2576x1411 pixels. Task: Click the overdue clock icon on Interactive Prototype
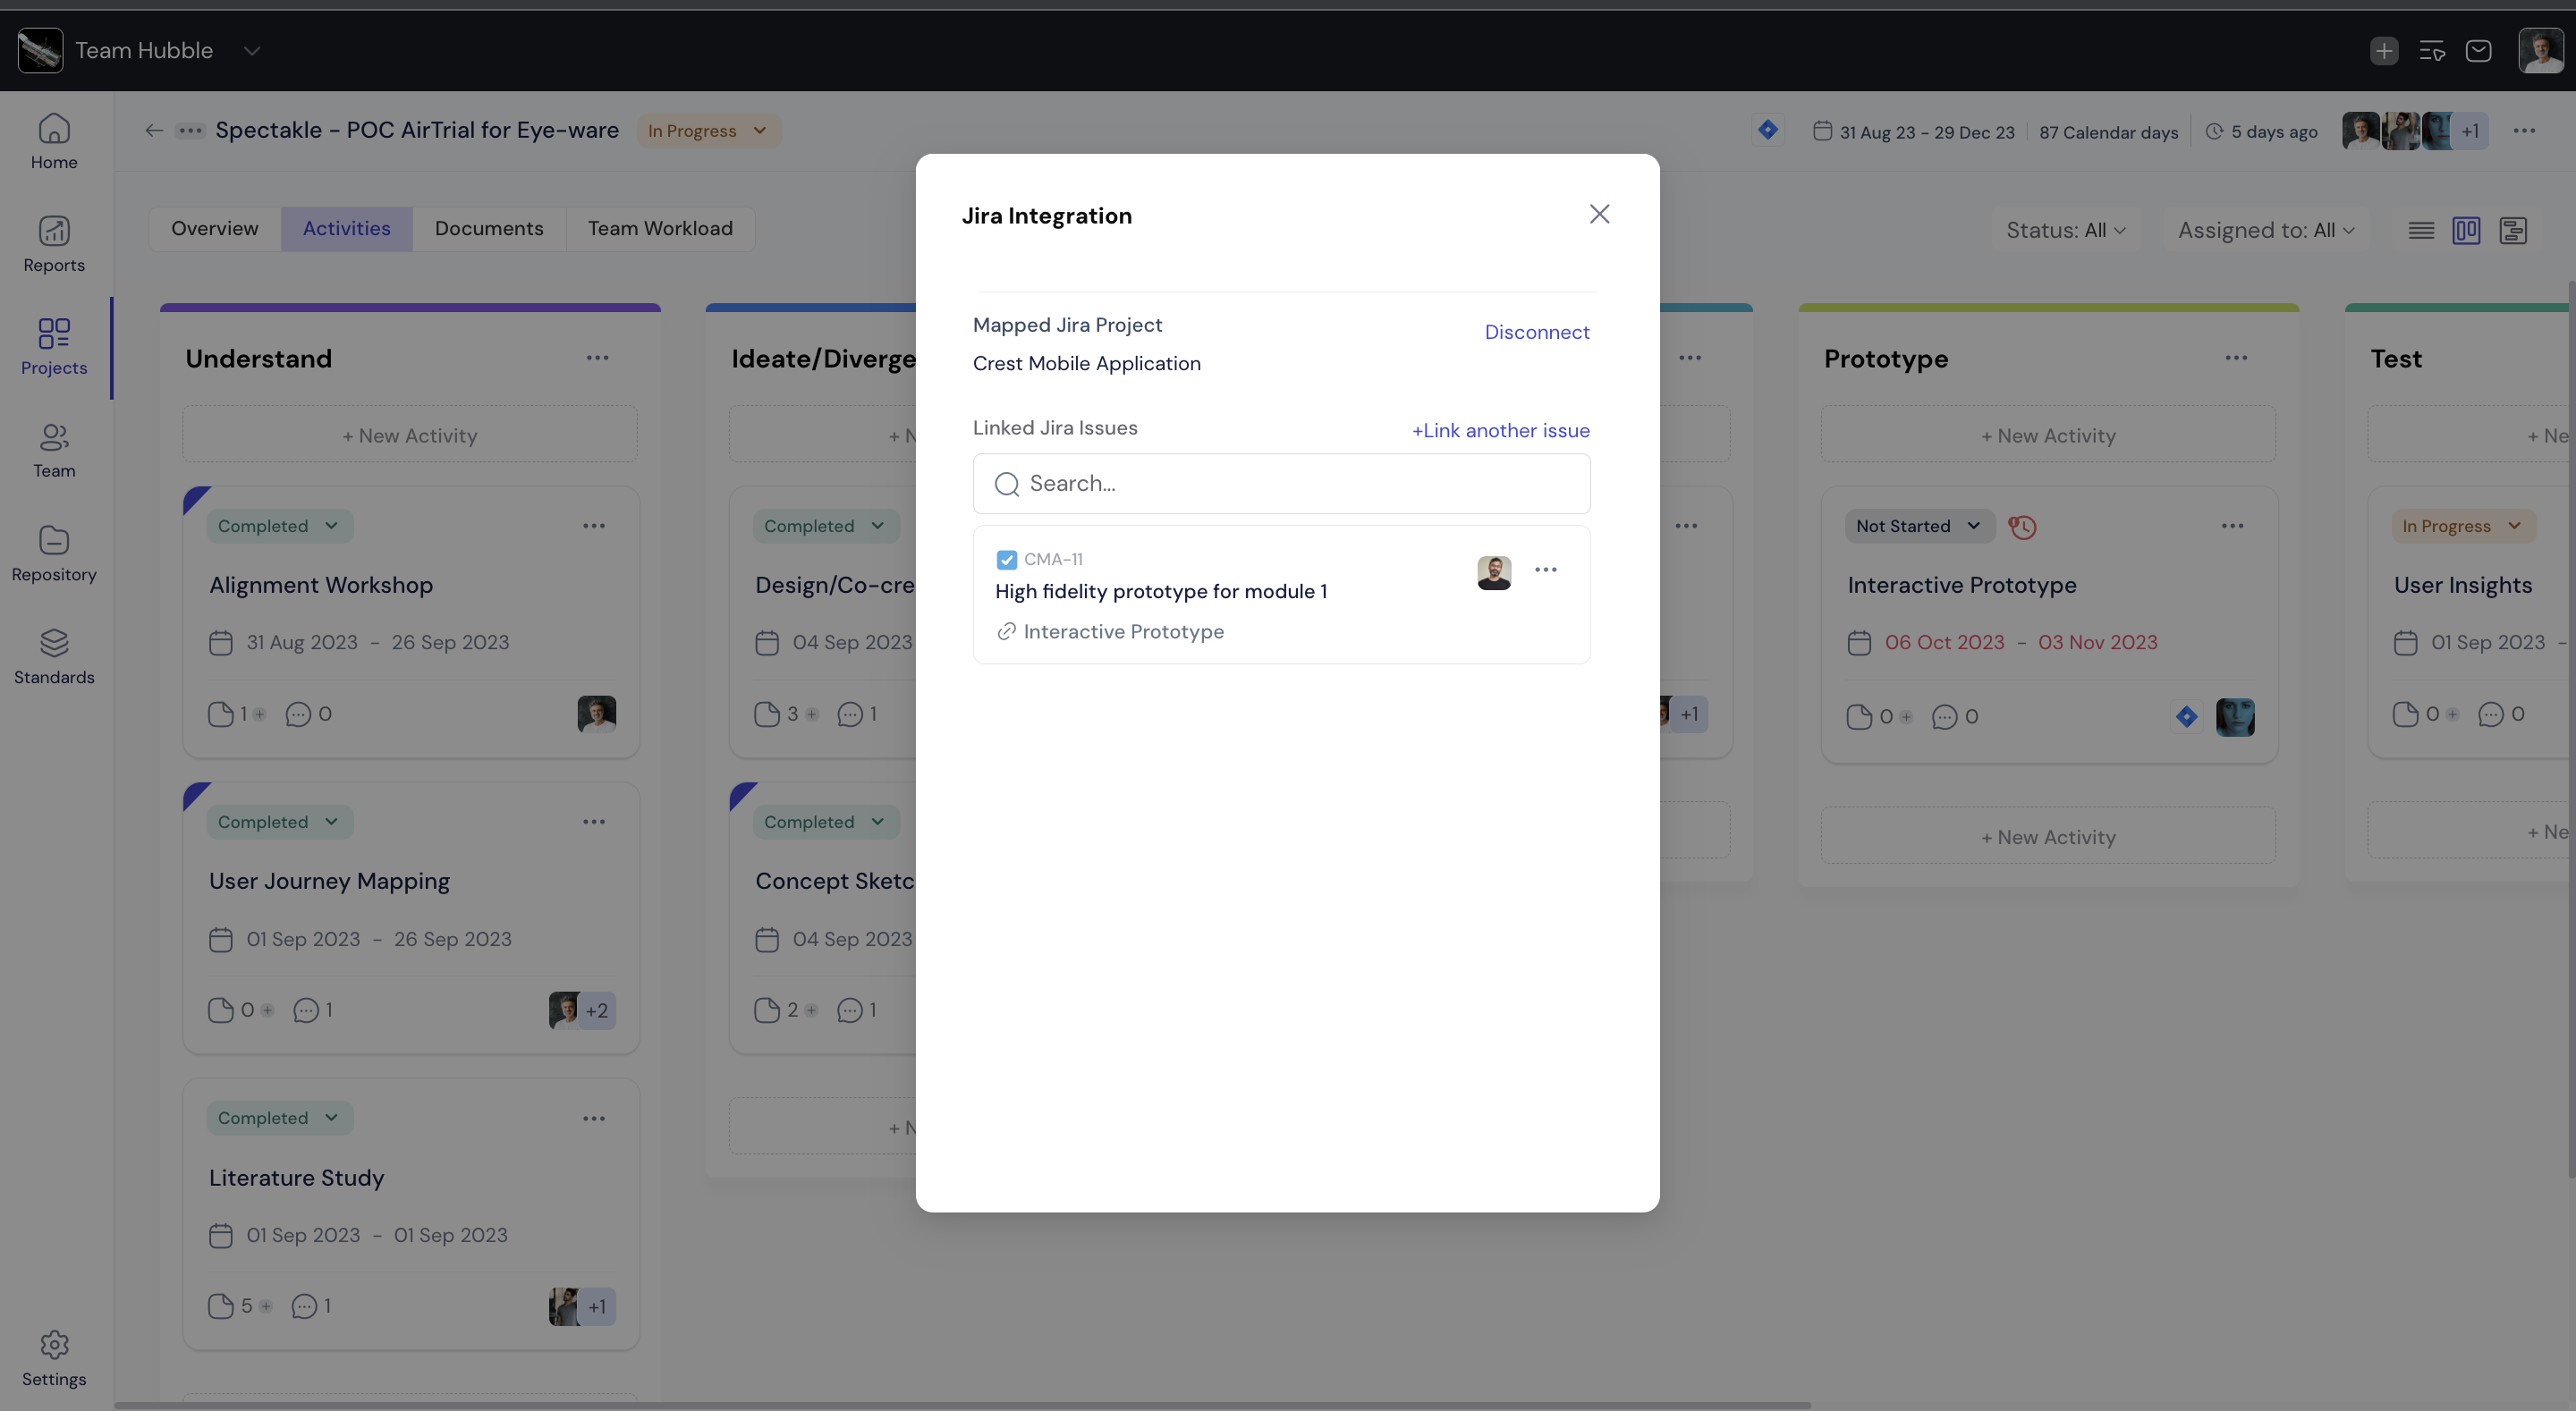pyautogui.click(x=2022, y=527)
